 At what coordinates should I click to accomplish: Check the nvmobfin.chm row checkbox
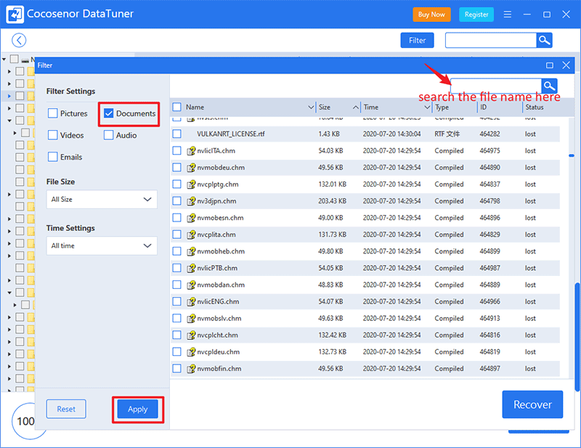[176, 369]
